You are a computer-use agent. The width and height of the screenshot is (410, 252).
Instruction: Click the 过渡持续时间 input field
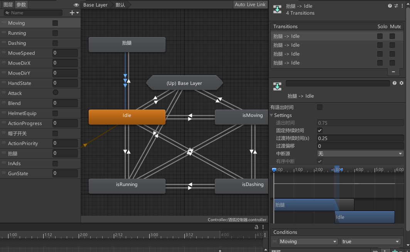[360, 138]
